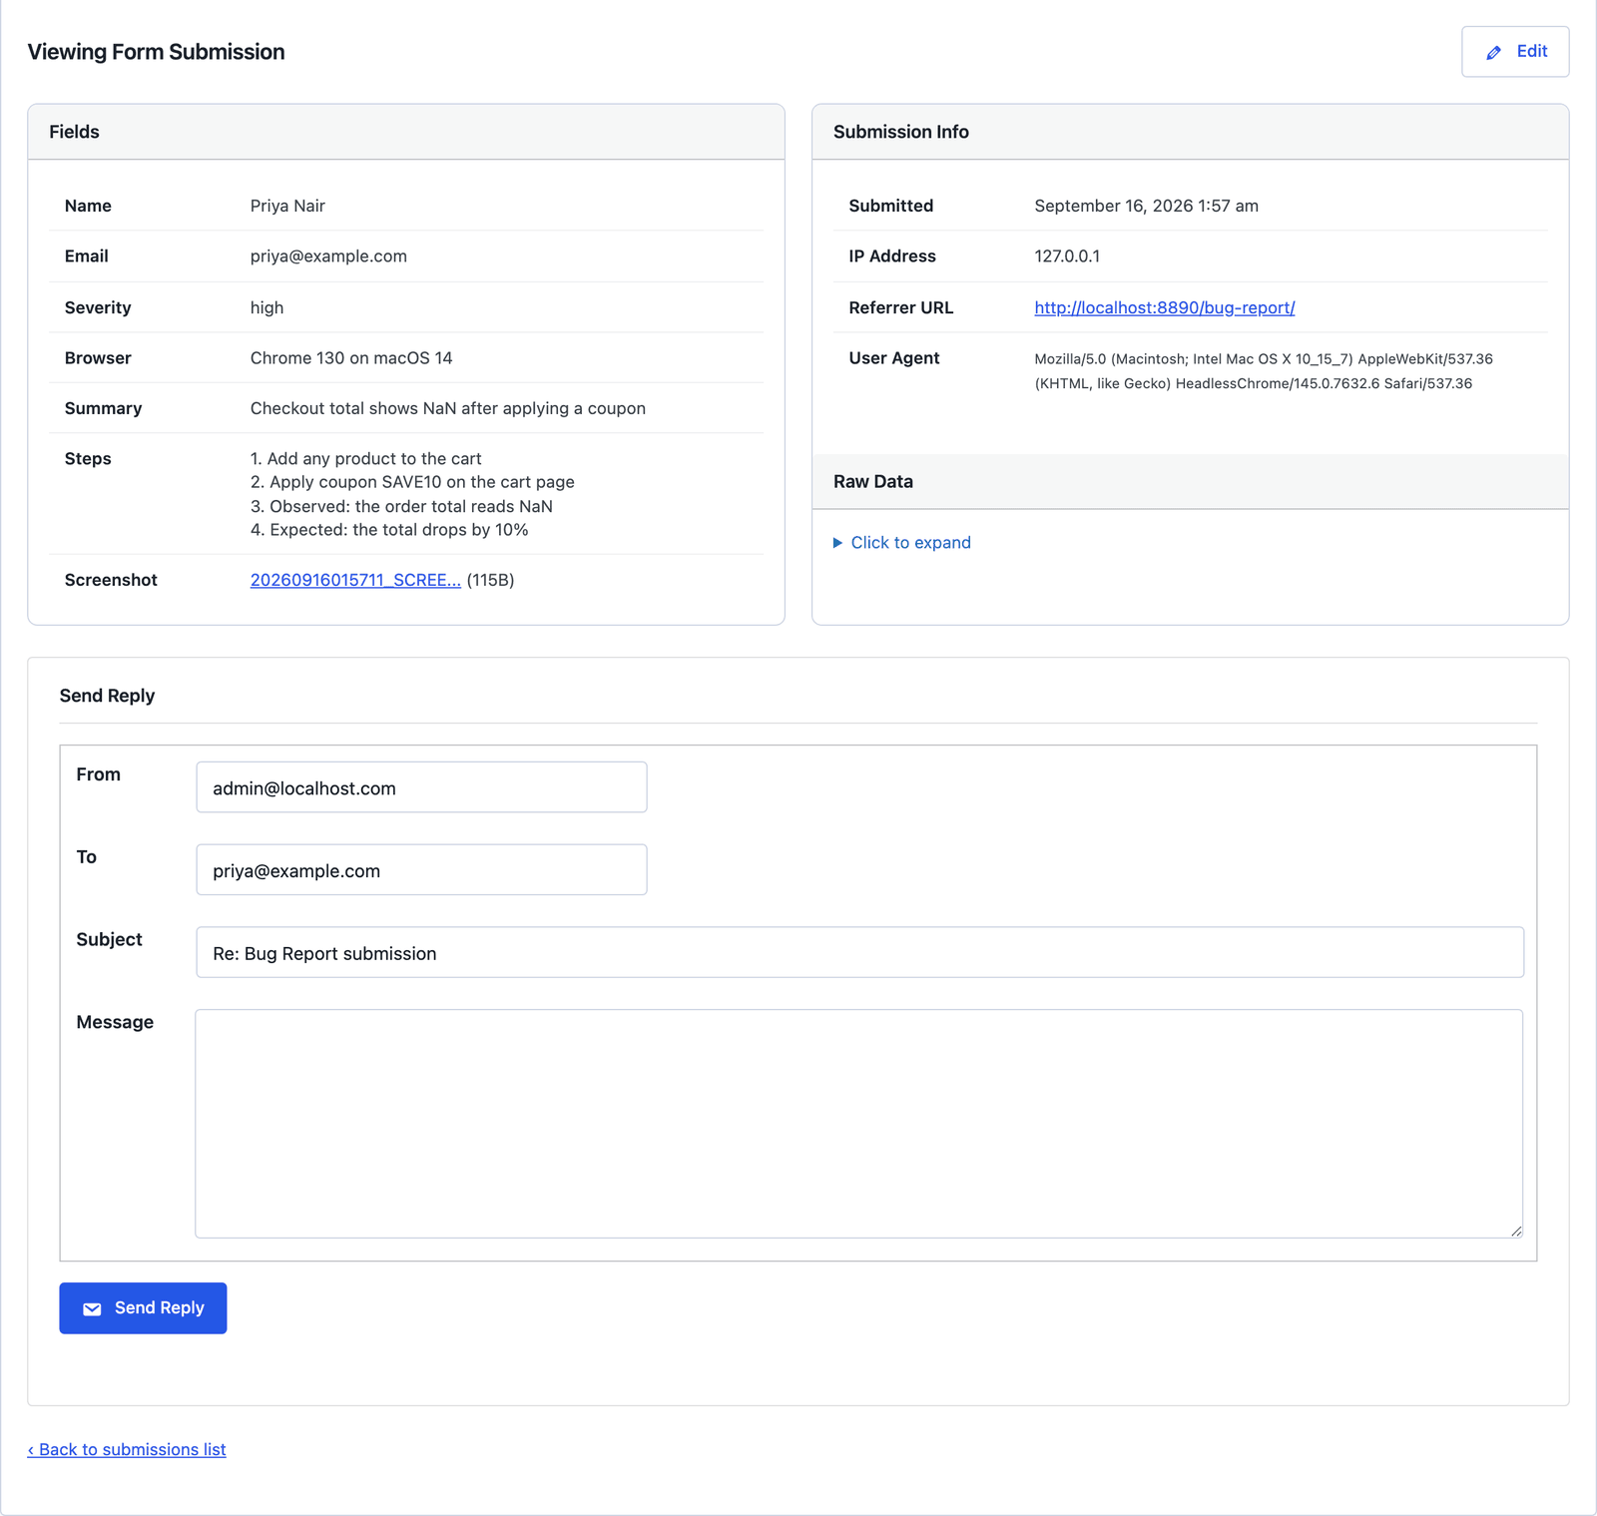1597x1516 pixels.
Task: Select the IP Address value 127.0.0.1
Action: tap(1067, 256)
